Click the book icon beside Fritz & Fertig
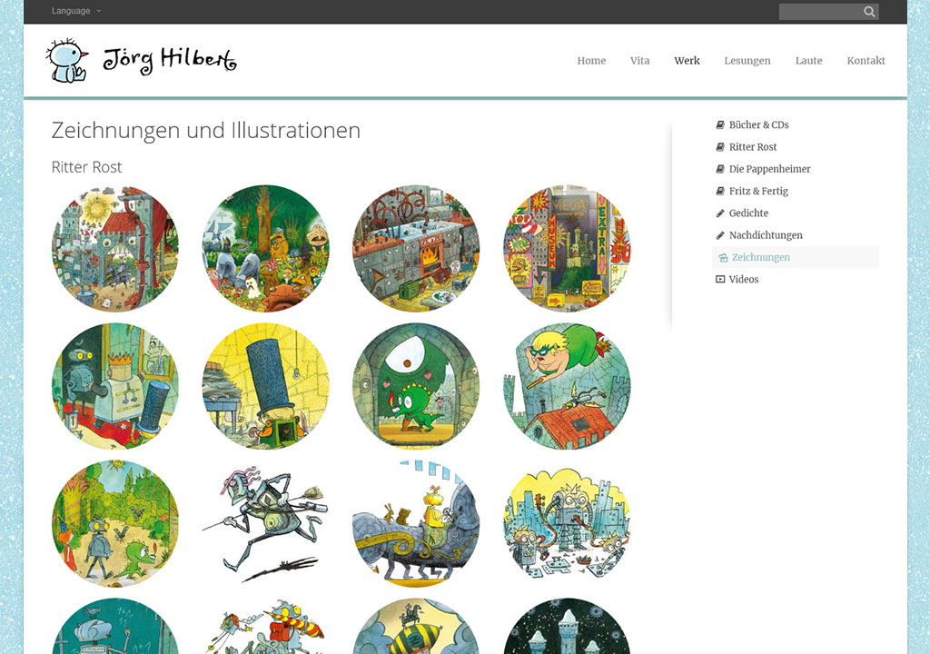The width and height of the screenshot is (930, 654). coord(720,191)
